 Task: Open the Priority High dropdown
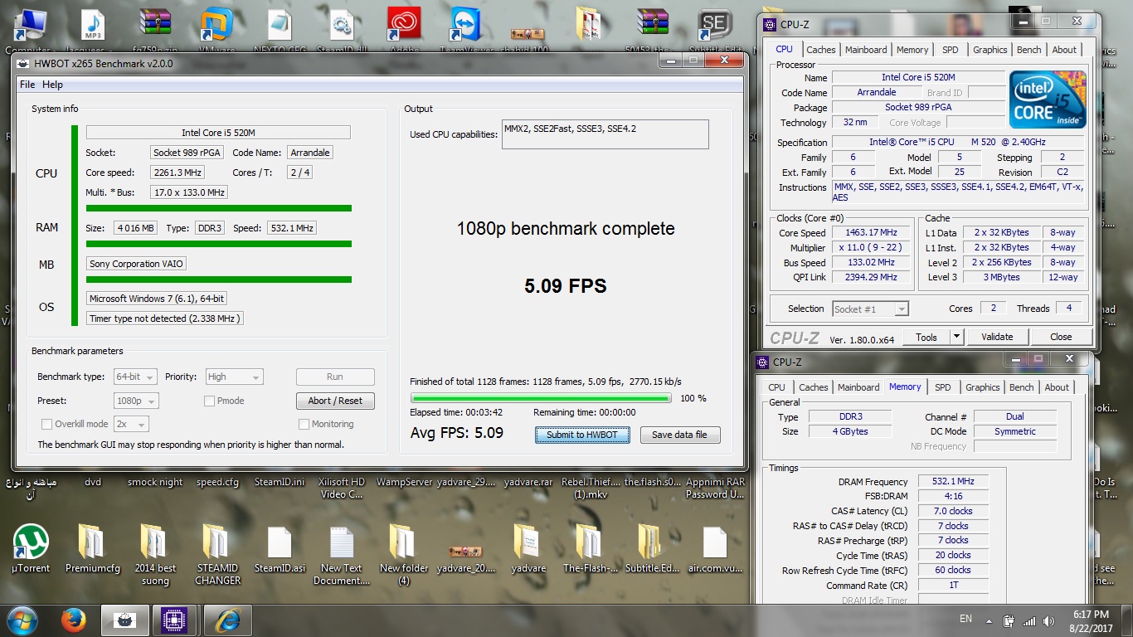pyautogui.click(x=234, y=377)
